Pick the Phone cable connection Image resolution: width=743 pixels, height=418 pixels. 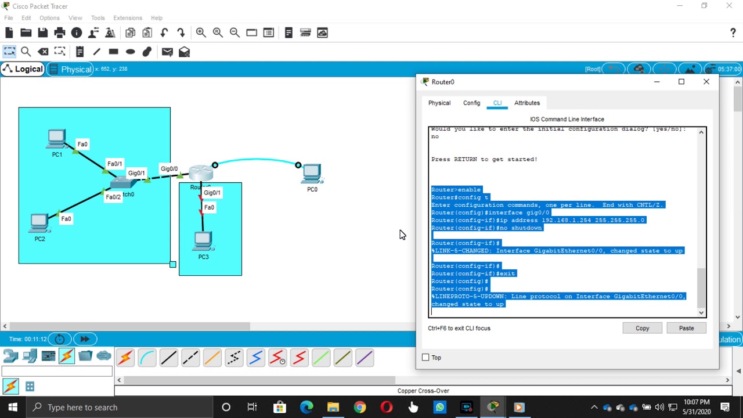tap(234, 358)
